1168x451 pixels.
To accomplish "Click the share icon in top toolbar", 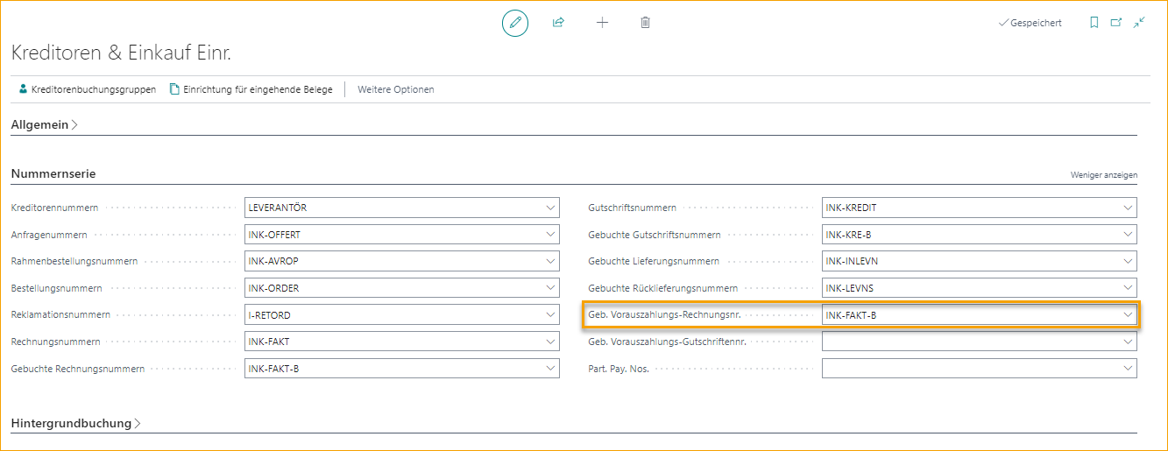I will pos(558,23).
